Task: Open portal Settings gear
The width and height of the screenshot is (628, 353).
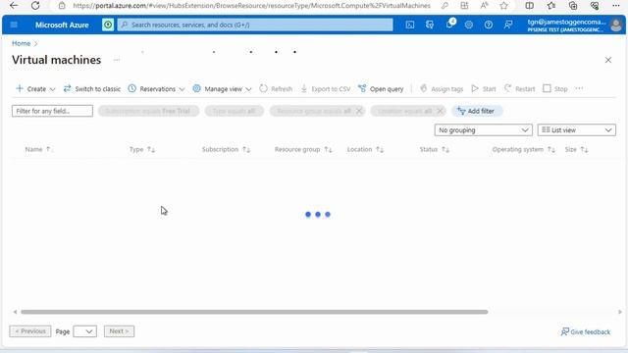Action: pyautogui.click(x=469, y=25)
